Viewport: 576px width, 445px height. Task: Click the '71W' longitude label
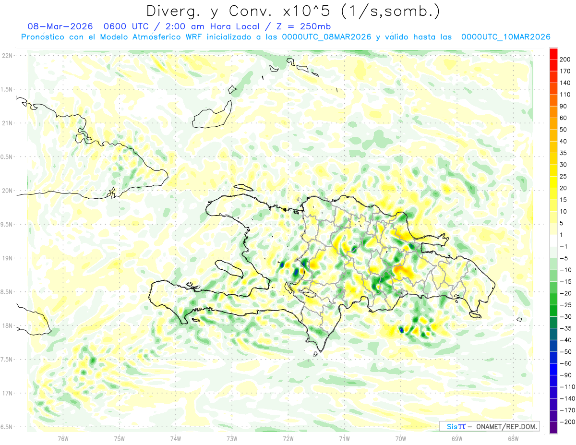point(344,439)
